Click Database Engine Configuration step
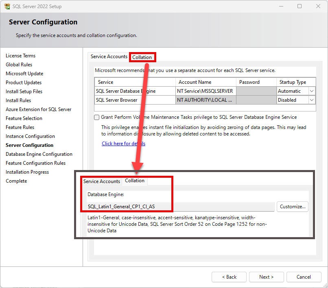328x288 pixels. [x=39, y=154]
